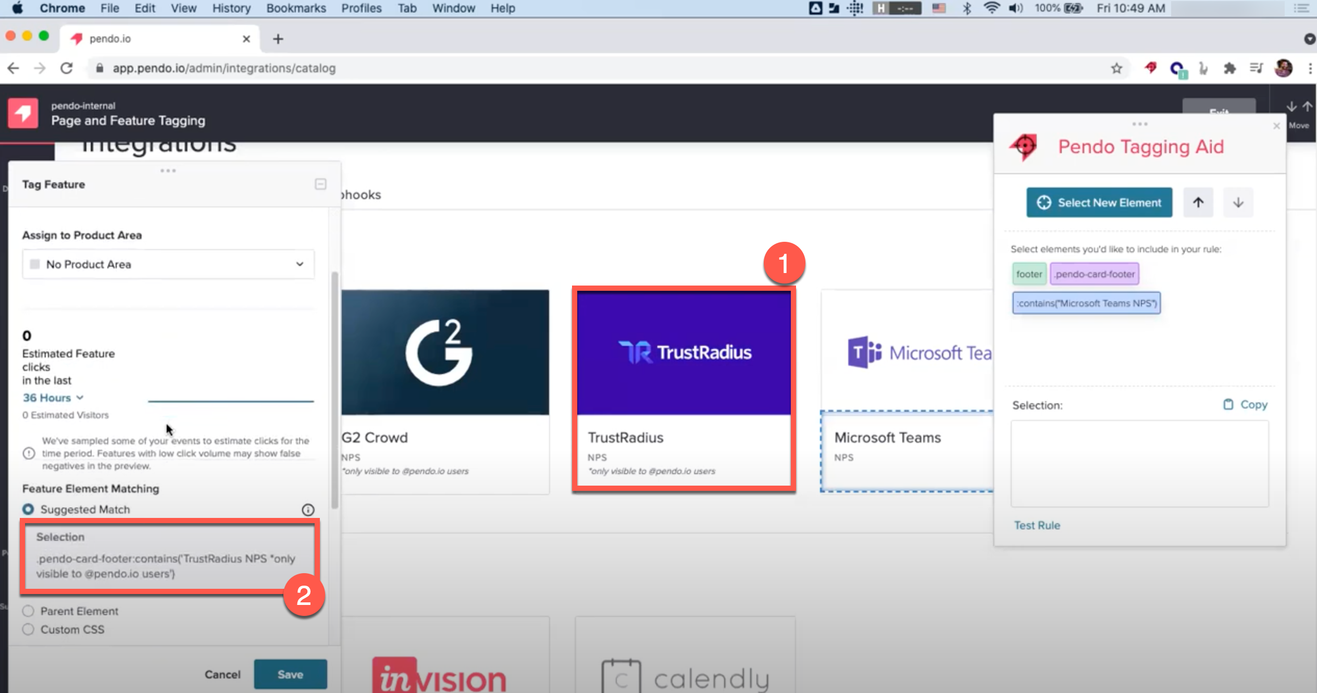Open the input language flag menu
The image size is (1317, 693).
pyautogui.click(x=939, y=8)
